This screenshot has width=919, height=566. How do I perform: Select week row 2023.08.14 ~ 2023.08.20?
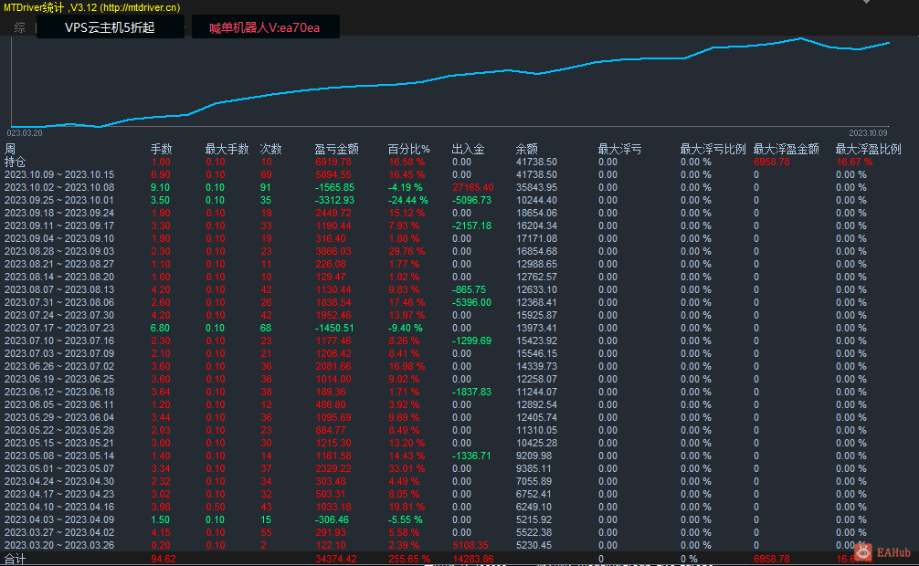coord(59,277)
